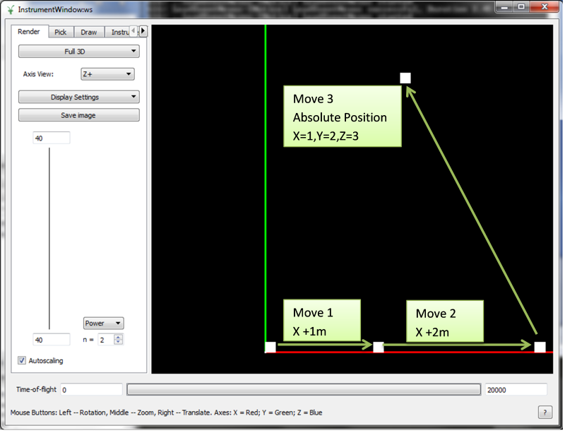Toggle the Autoscaling checkbox
The image size is (565, 433).
23,360
